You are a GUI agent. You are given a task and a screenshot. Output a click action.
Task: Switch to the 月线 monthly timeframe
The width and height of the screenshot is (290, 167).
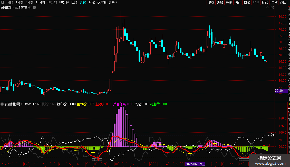(92, 2)
